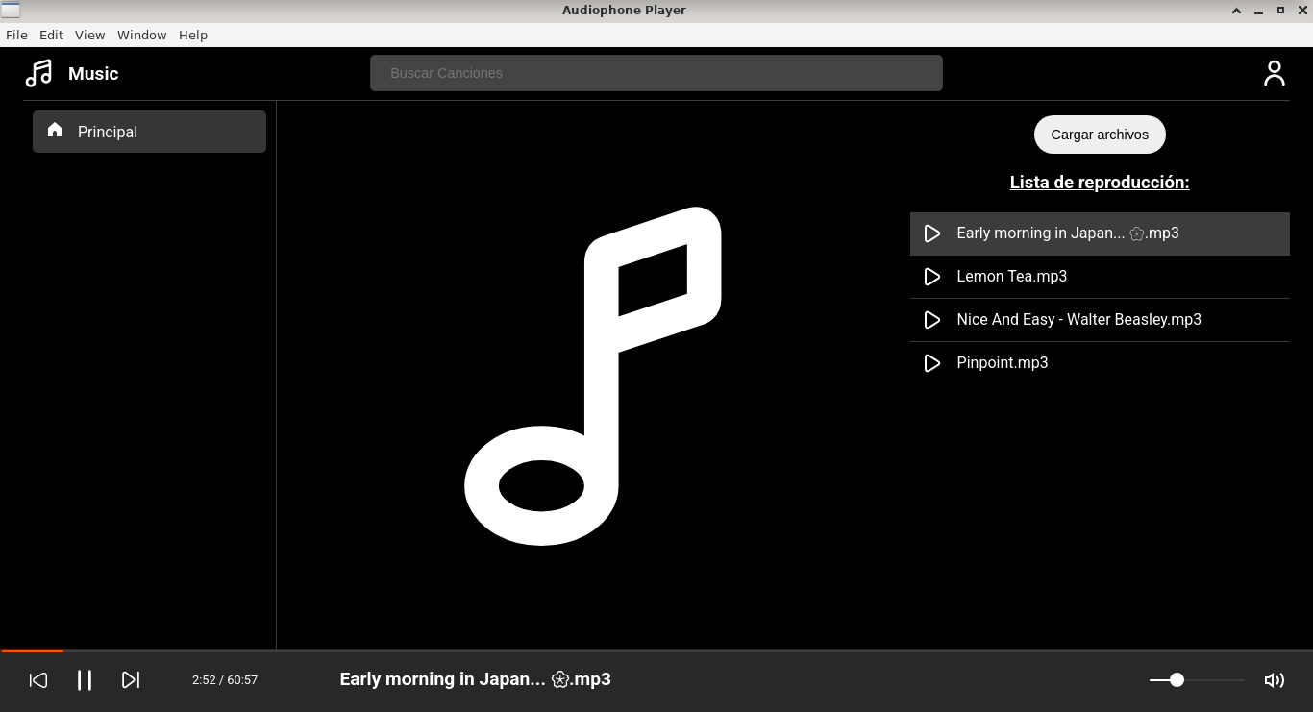Screen dimensions: 1313x712
Task: Go back to the previous track
Action: tap(38, 680)
